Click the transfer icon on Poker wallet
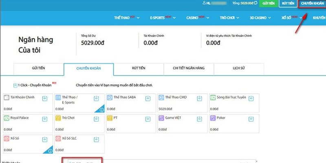This screenshot has height=163, width=326. 251,119
